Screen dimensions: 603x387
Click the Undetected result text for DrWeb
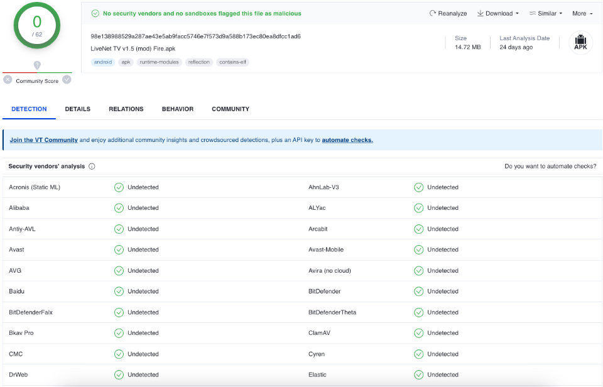[x=143, y=374]
